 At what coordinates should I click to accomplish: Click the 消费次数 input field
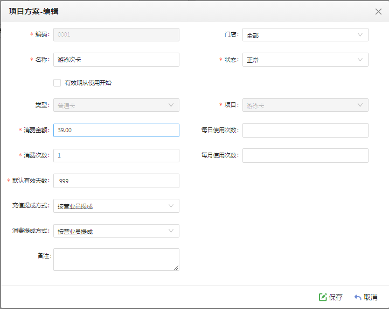pyautogui.click(x=116, y=155)
